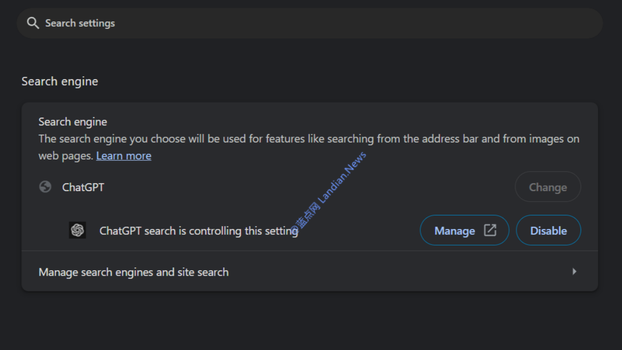Click the external-link icon inside Manage
The height and width of the screenshot is (350, 622).
[490, 230]
